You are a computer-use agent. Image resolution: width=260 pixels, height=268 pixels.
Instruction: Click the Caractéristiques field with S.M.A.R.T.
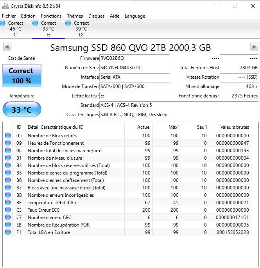179,115
